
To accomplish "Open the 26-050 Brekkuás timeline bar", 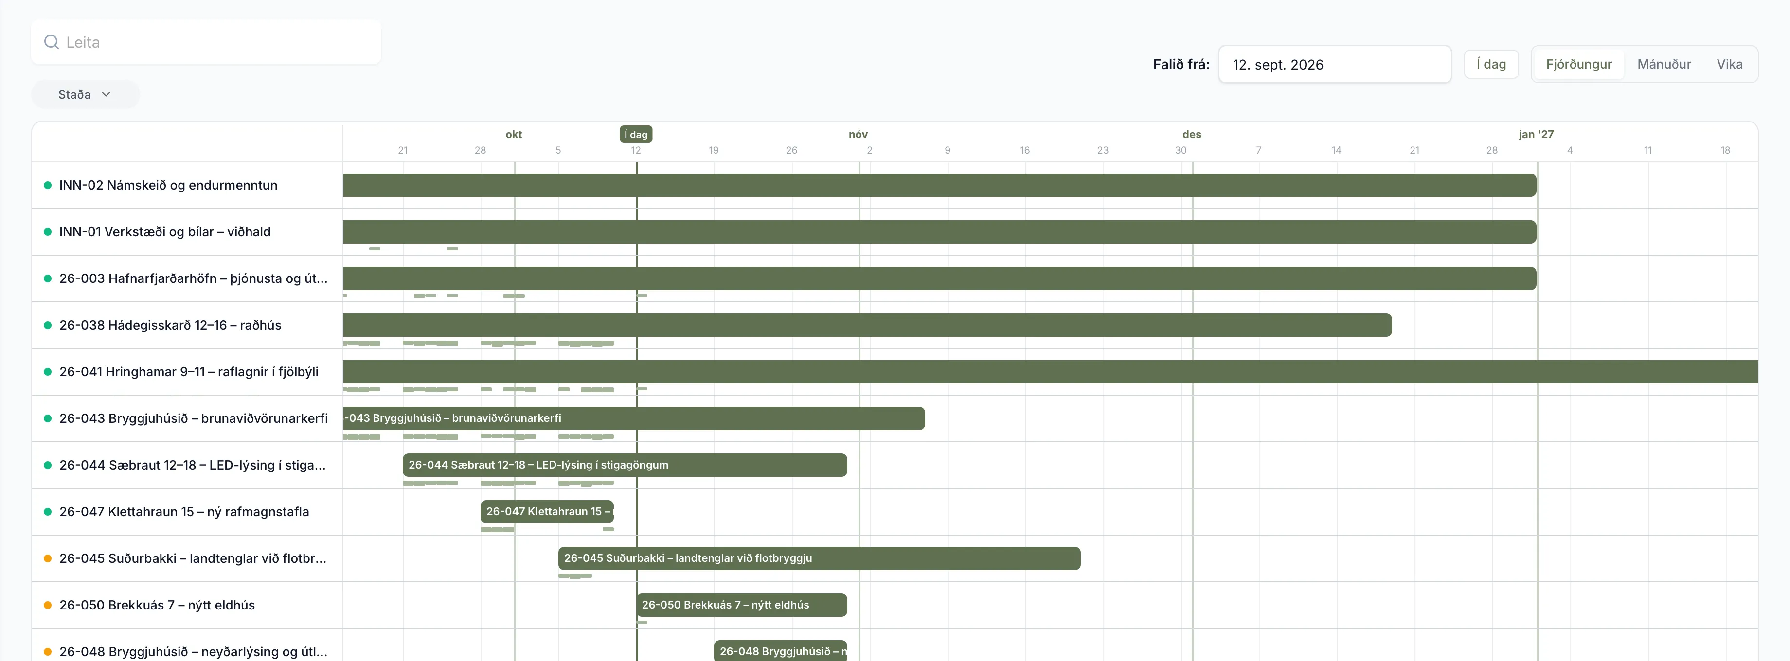I will 741,605.
